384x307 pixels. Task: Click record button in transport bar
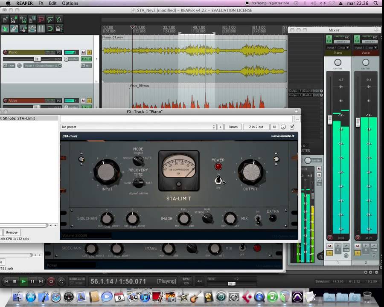pyautogui.click(x=51, y=281)
